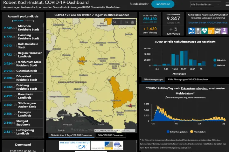The image size is (229, 152).
Task: Open the map search magnifier tool
Action: (116, 22)
